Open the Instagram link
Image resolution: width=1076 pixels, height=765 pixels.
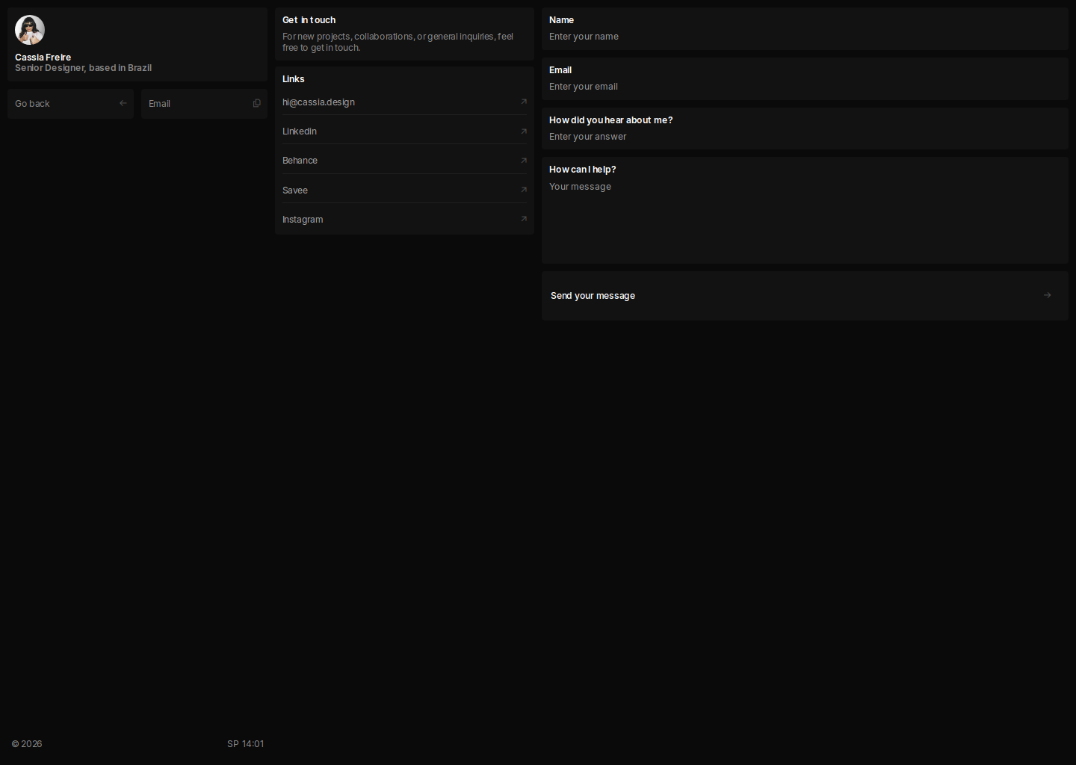303,220
